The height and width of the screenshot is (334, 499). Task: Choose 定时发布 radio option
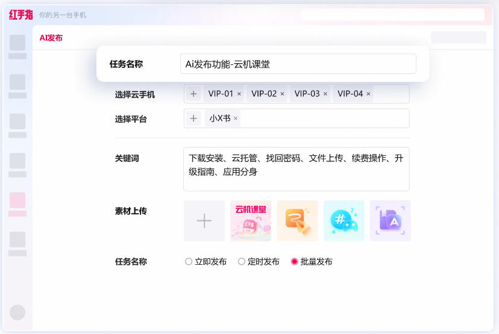point(242,262)
